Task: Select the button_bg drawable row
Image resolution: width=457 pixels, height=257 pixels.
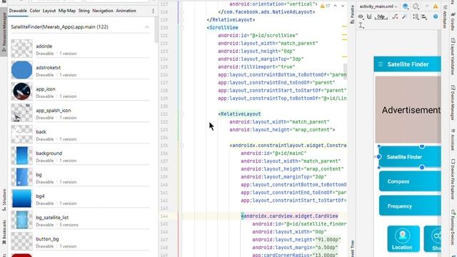Action: click(x=81, y=241)
